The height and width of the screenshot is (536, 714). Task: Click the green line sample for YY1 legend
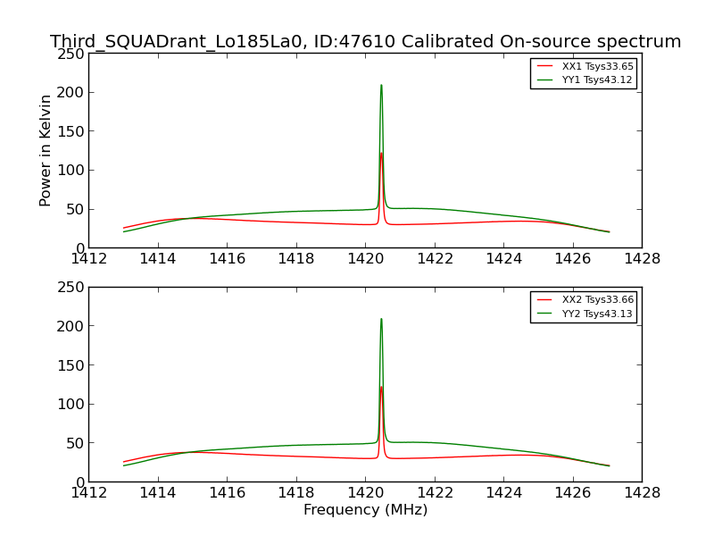544,80
